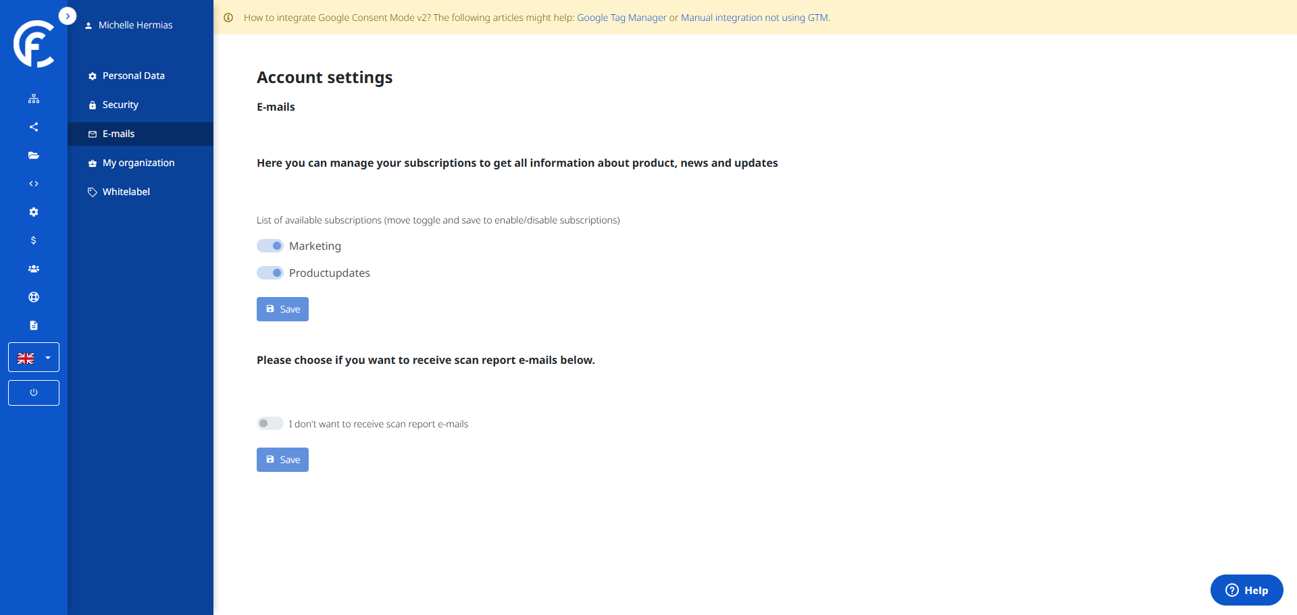Save the subscription settings
This screenshot has width=1297, height=615.
(x=282, y=309)
